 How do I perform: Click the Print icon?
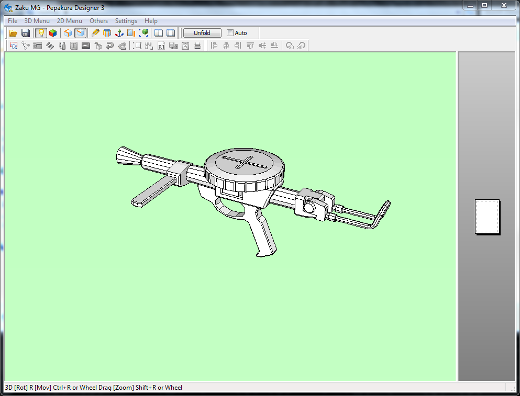197,46
